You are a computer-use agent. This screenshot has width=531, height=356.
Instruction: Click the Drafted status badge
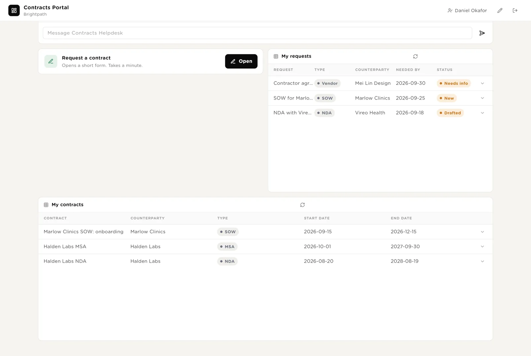coord(450,113)
